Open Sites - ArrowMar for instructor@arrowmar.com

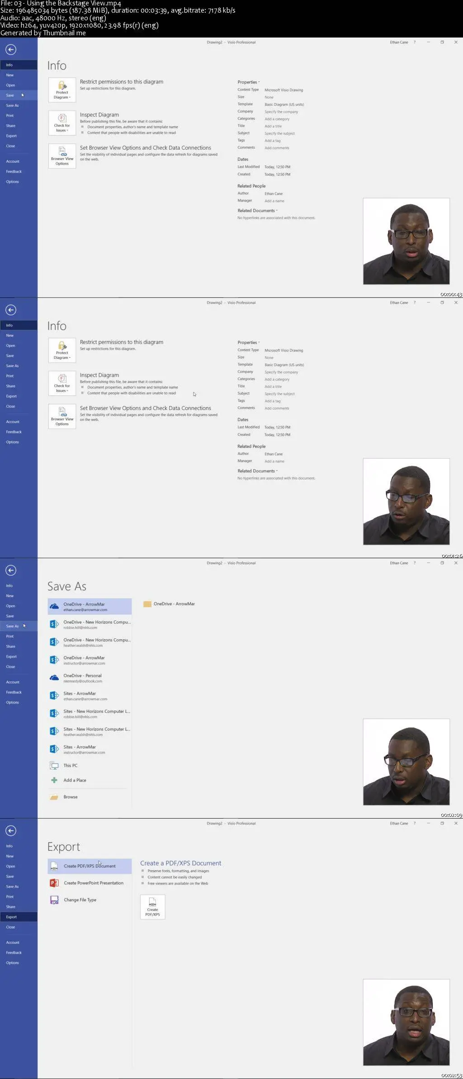tap(90, 749)
